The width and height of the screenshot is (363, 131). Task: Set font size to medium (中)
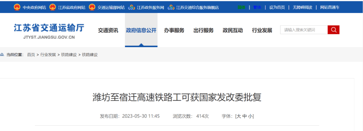click(x=245, y=116)
